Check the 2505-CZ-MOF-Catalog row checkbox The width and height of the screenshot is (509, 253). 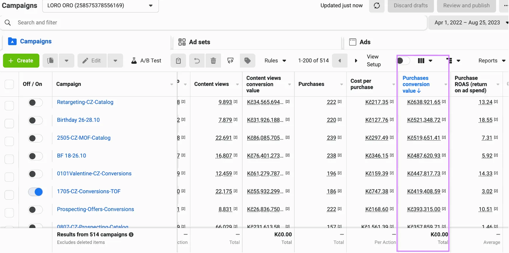pyautogui.click(x=9, y=141)
